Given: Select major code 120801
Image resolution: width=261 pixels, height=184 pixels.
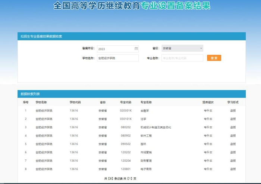Looking at the screenshot, I should (126, 169).
